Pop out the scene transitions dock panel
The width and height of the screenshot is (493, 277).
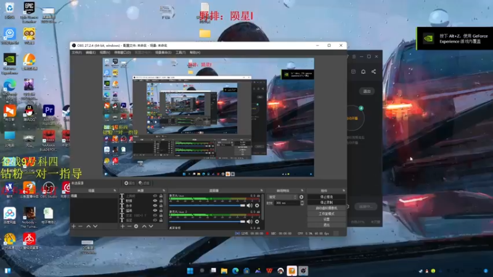coord(302,191)
